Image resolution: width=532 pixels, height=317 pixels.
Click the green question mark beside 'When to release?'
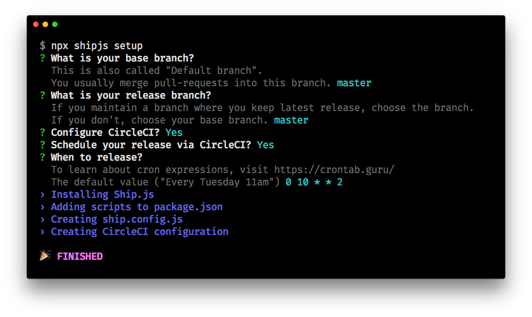tap(42, 157)
